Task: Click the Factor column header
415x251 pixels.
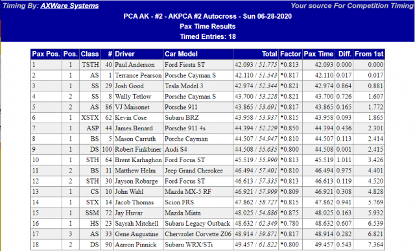Action: click(x=290, y=54)
